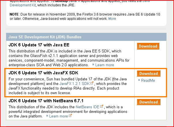Follow the JavaFX 1.2.1 SDK link
The width and height of the screenshot is (174, 127).
tap(75, 83)
